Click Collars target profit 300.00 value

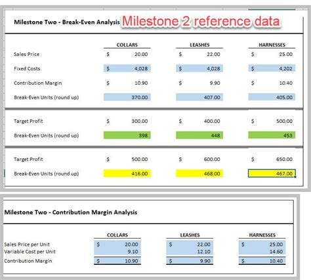pos(140,121)
